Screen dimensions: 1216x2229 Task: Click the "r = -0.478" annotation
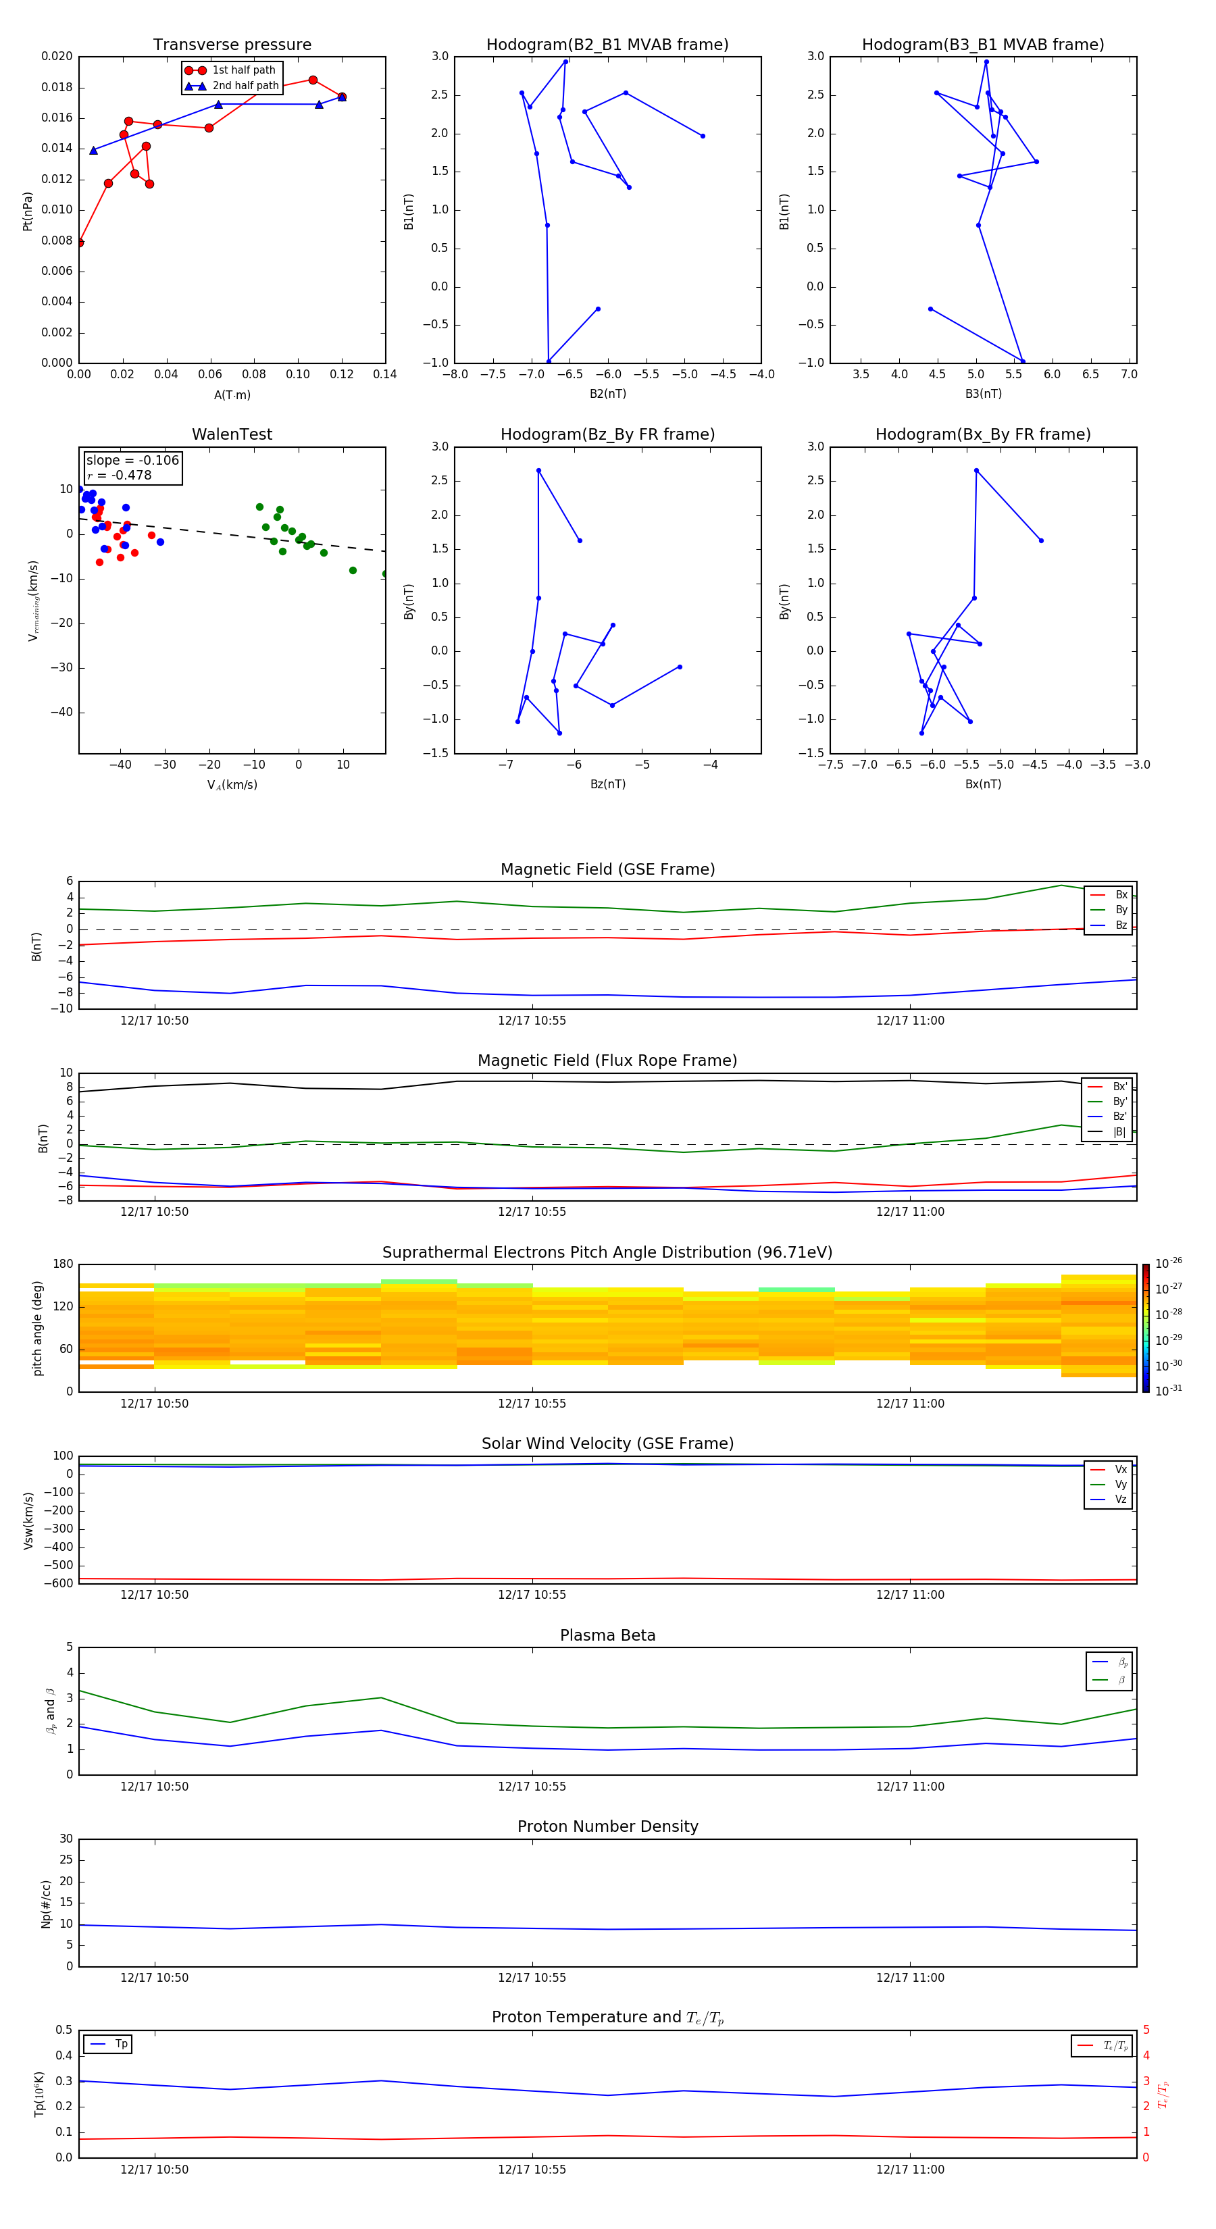[120, 475]
